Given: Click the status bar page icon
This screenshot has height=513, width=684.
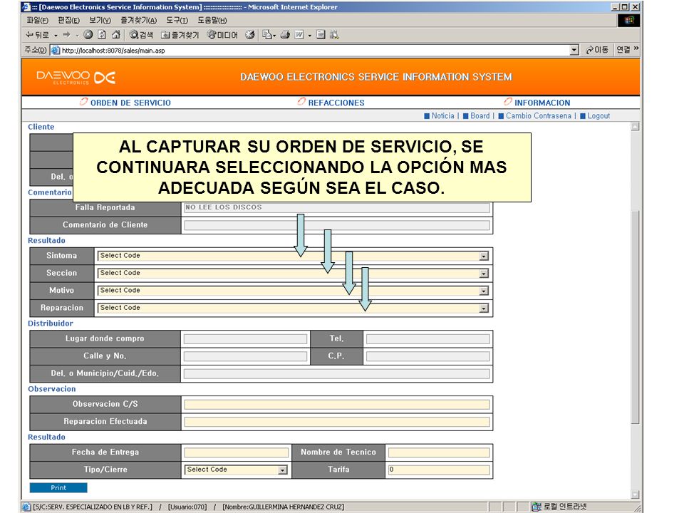Looking at the screenshot, I should point(26,507).
